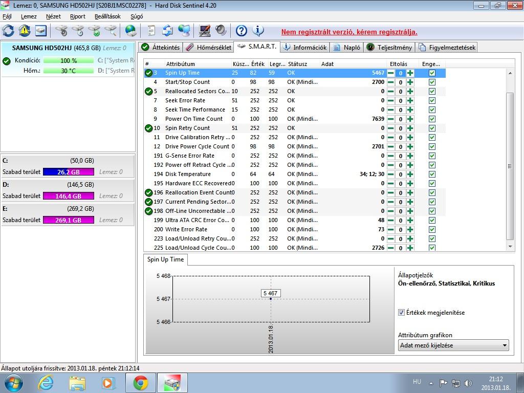The height and width of the screenshot is (393, 524).
Task: Sort by the Attribútum column header
Action: pyautogui.click(x=198, y=64)
